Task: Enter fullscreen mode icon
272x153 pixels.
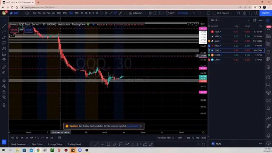Action: coord(250,13)
